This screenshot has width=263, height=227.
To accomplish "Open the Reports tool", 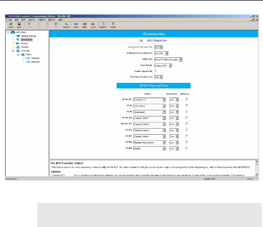I will 103,25.
